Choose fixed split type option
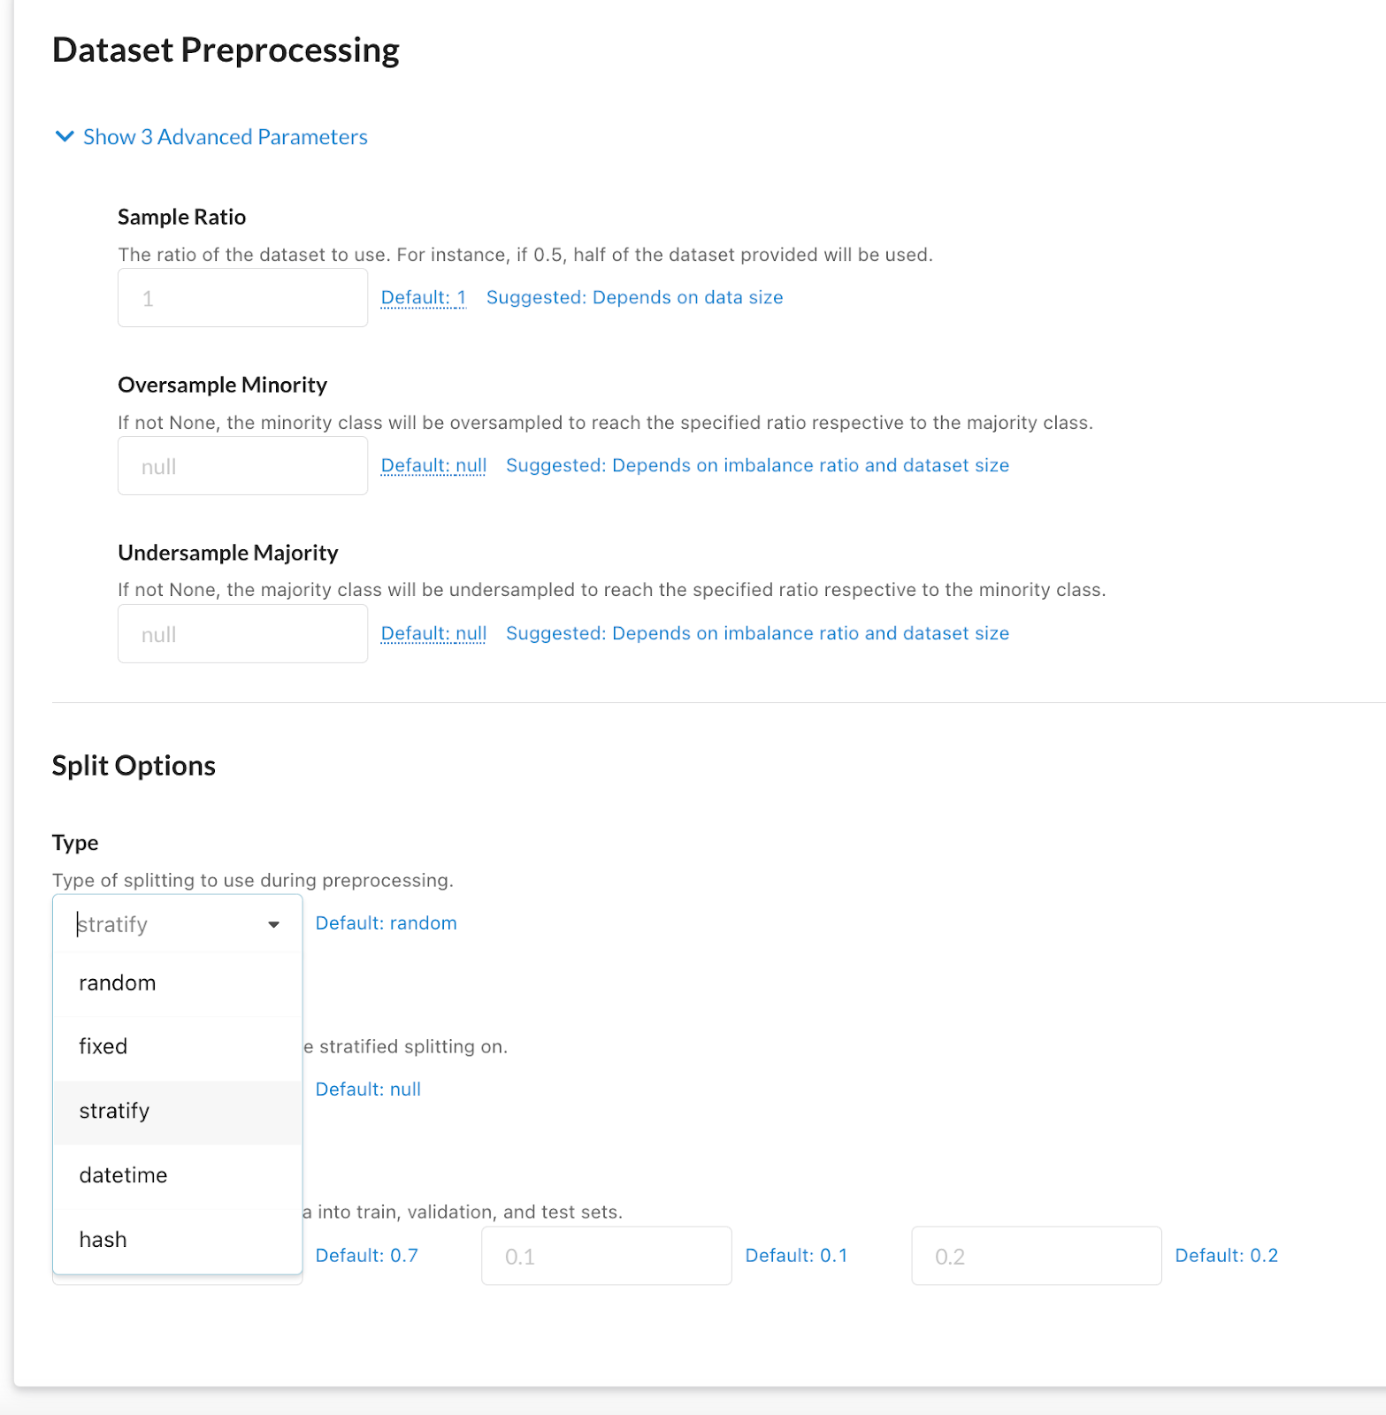 103,1047
